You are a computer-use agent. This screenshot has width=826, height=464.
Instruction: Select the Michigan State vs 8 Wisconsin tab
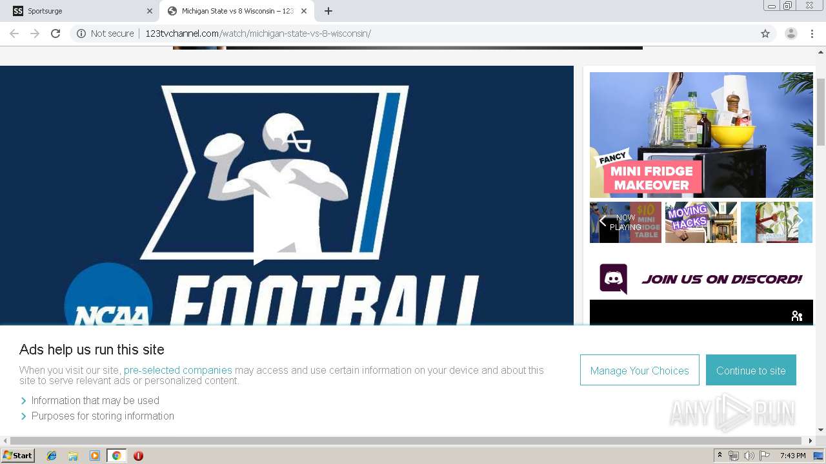click(x=237, y=11)
